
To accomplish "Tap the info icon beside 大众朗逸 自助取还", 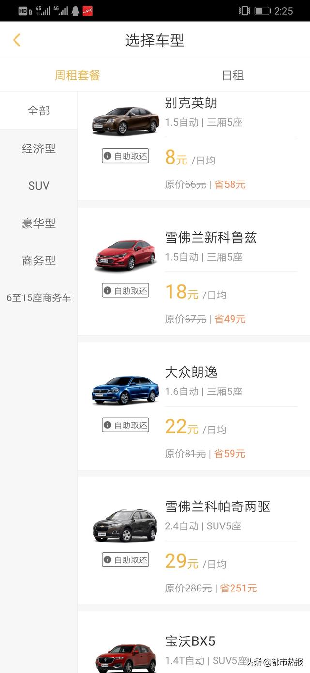I will (x=108, y=425).
